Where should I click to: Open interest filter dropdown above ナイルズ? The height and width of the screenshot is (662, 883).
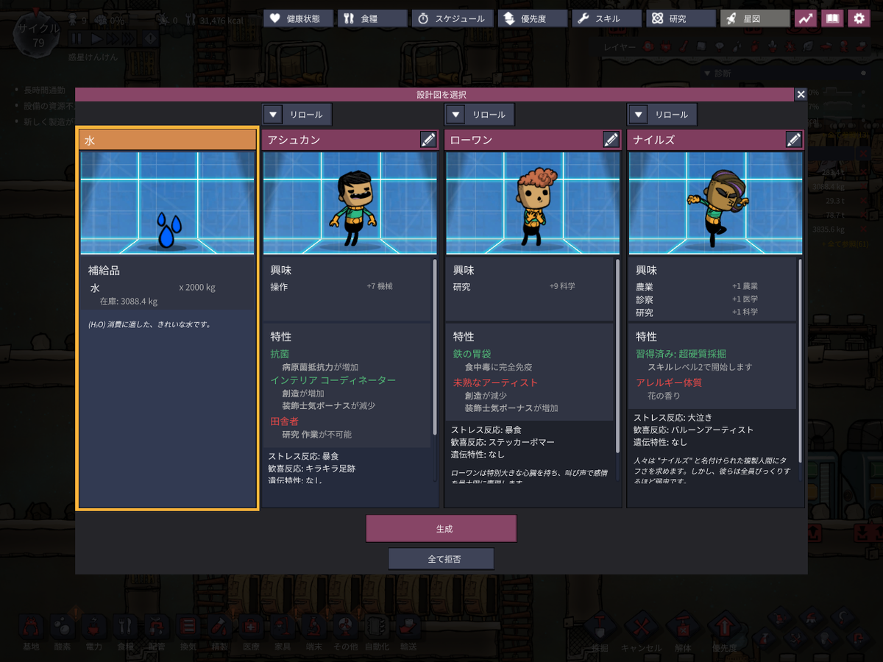(x=638, y=115)
